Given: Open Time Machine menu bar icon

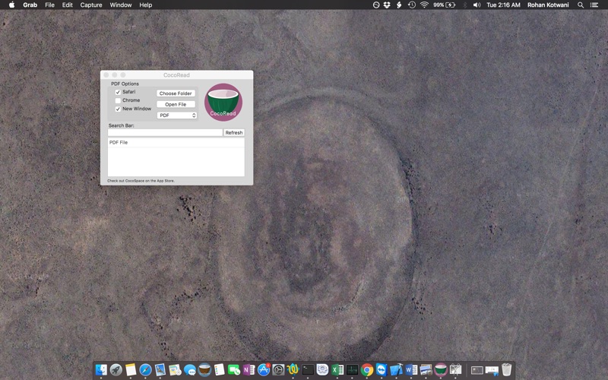Looking at the screenshot, I should [x=412, y=5].
